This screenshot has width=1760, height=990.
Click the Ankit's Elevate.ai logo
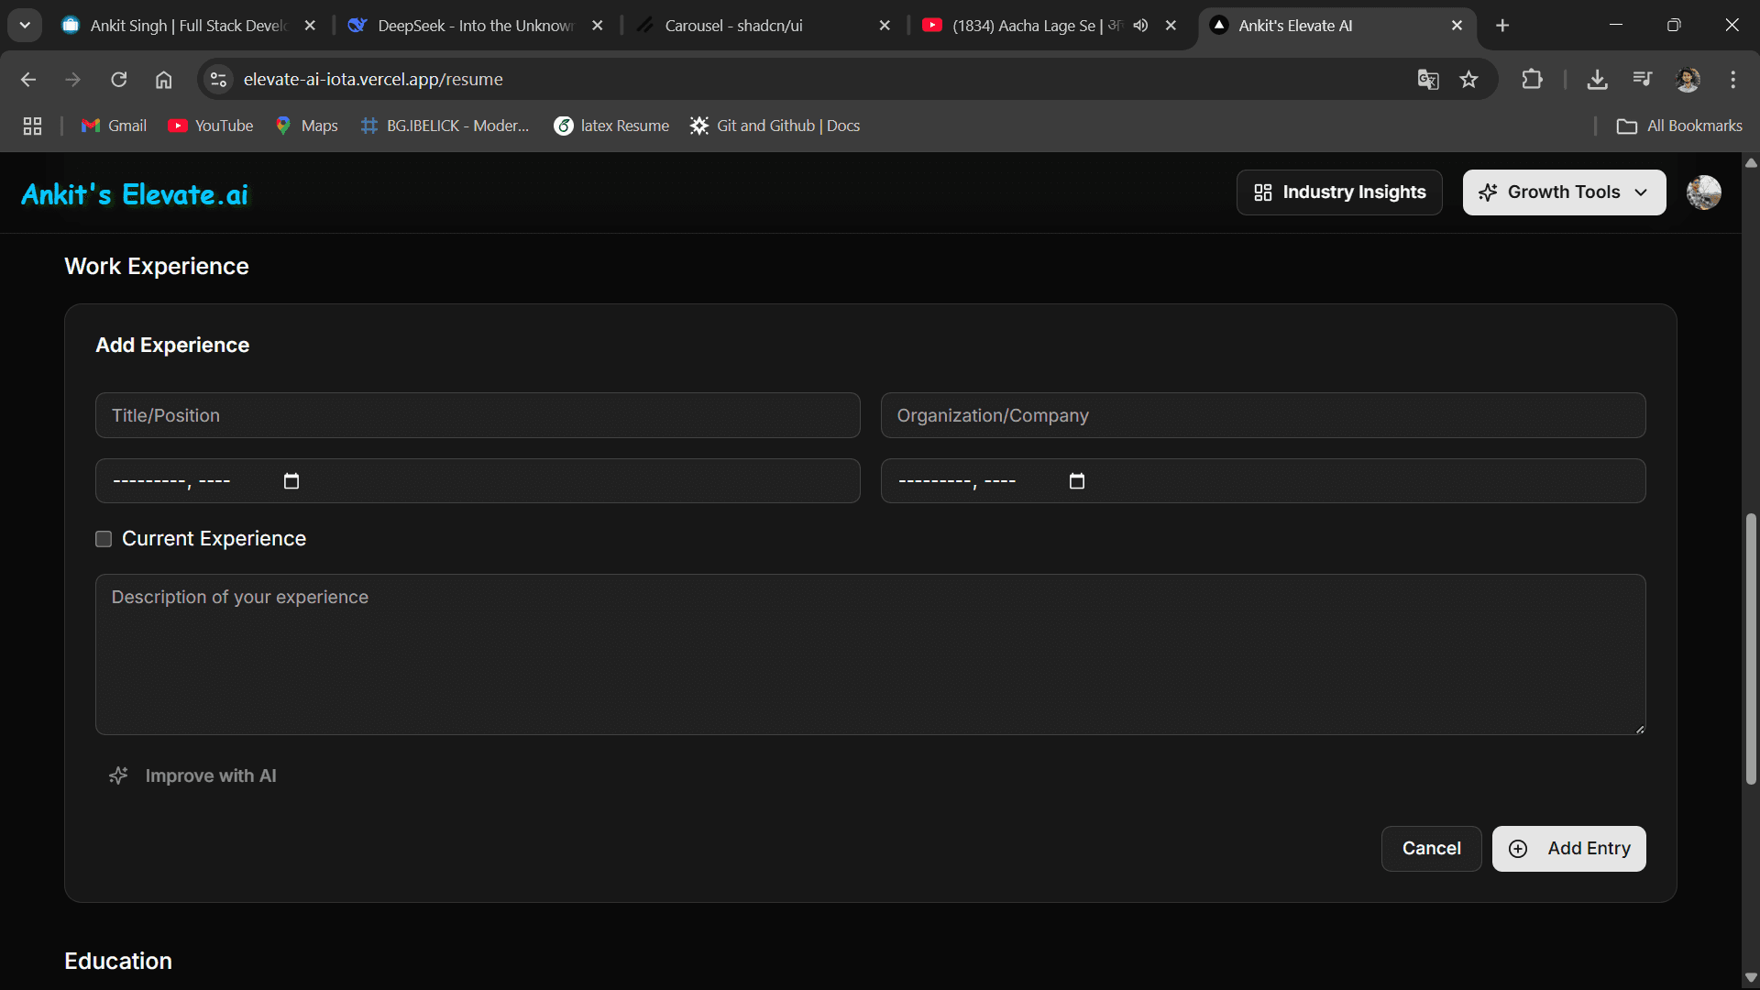(x=135, y=194)
